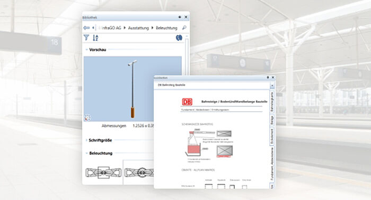Navigate to Ausstattung in breadcrumb
371x200 pixels.
pos(138,28)
